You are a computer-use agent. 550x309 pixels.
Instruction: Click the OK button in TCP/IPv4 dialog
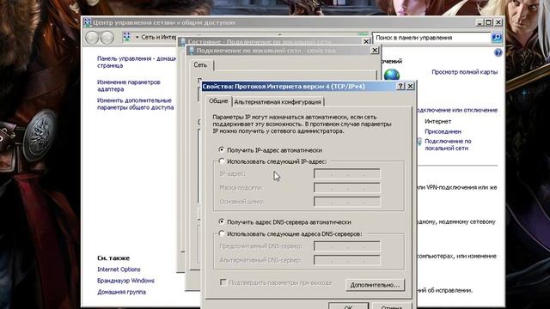pyautogui.click(x=348, y=306)
